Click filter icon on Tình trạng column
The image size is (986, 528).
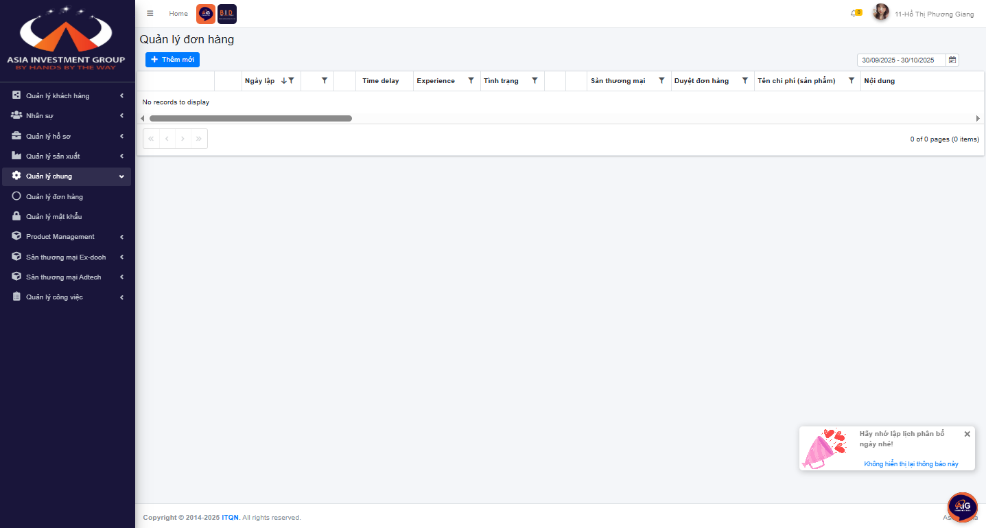coord(535,81)
